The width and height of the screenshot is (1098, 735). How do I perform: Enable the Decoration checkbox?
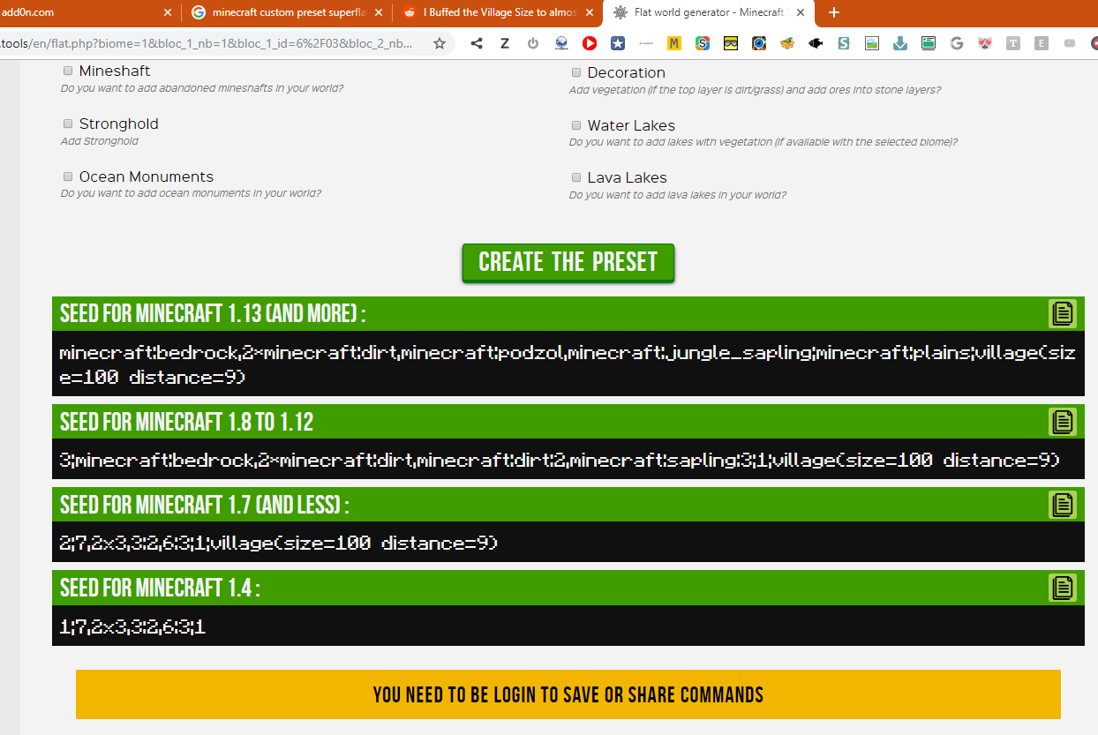coord(576,72)
